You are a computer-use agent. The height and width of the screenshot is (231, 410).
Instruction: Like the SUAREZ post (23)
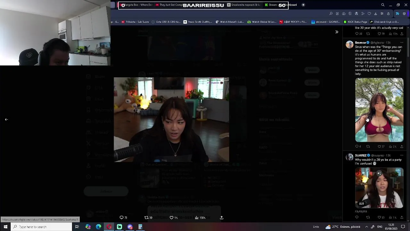point(381,217)
